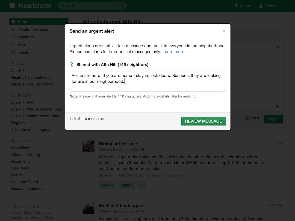The image size is (295, 221).
Task: Expand the upper chevron behind the dialog
Action: click(278, 47)
